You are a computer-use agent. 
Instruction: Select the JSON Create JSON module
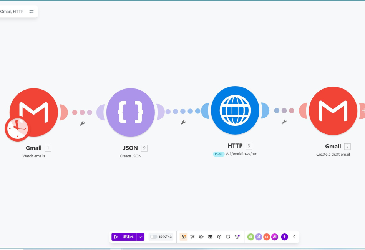(131, 112)
